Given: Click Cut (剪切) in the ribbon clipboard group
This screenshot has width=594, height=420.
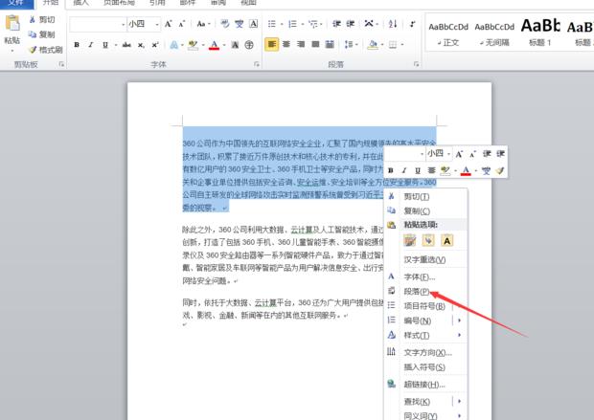Looking at the screenshot, I should 42,19.
